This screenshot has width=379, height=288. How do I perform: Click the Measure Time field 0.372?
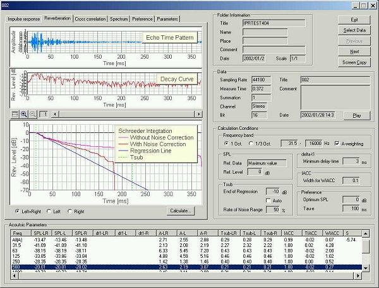[261, 89]
